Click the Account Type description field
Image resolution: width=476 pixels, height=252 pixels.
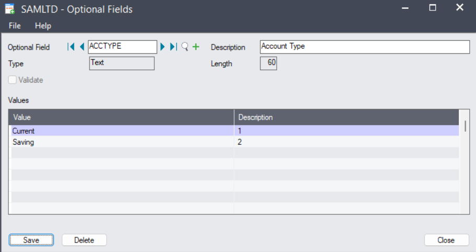click(x=365, y=47)
